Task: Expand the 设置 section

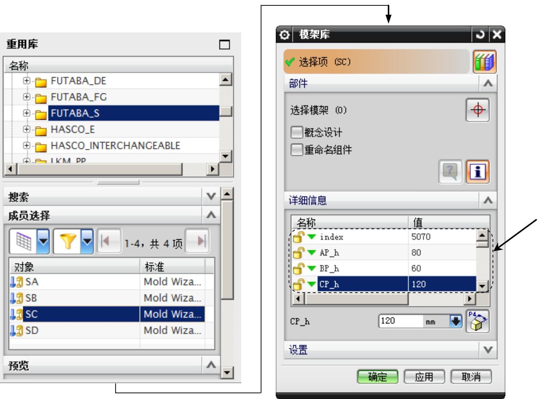Action: tap(488, 350)
